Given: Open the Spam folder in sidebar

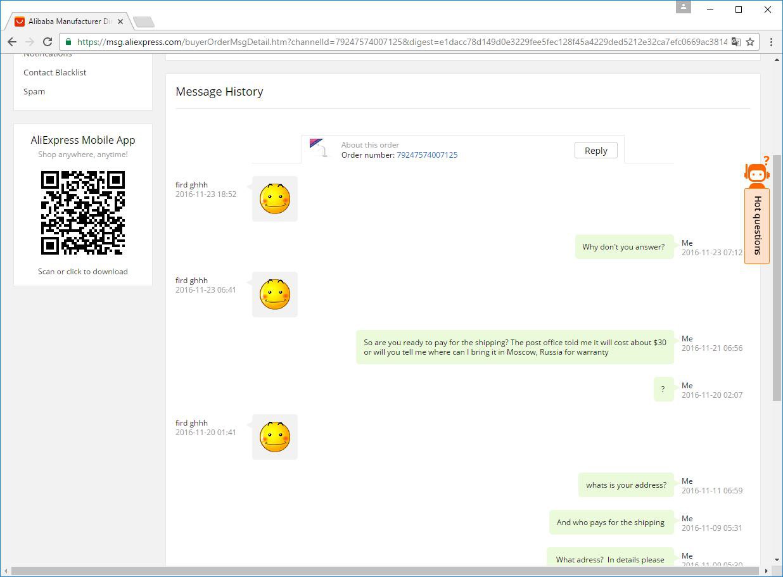Looking at the screenshot, I should (x=34, y=91).
